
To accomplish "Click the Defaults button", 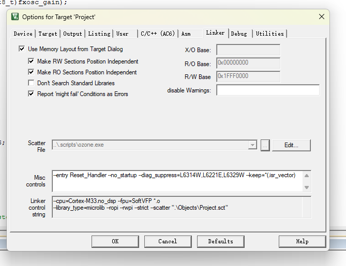I will 221,242.
